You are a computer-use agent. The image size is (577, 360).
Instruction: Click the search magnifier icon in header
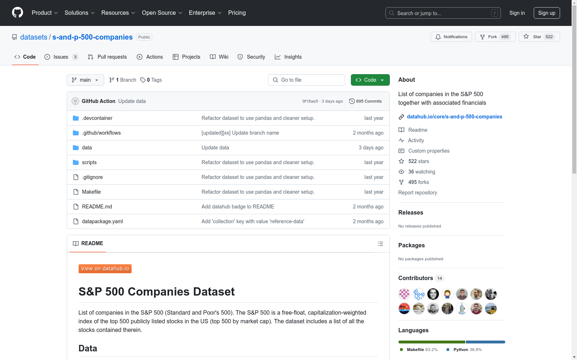tap(392, 13)
